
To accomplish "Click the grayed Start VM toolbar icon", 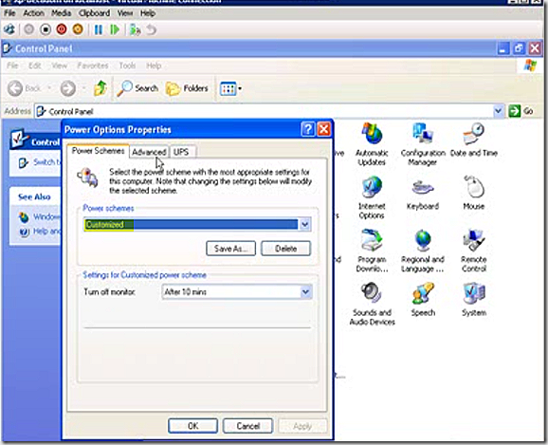I will click(x=29, y=29).
